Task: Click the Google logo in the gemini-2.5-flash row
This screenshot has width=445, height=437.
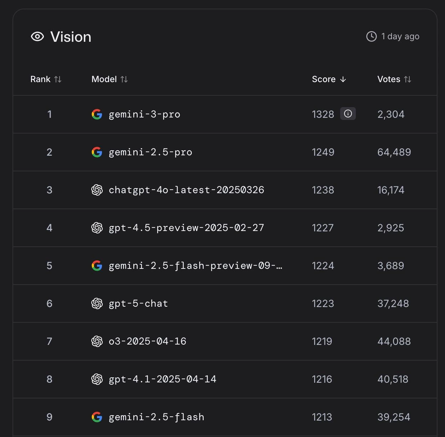Action: coord(97,417)
